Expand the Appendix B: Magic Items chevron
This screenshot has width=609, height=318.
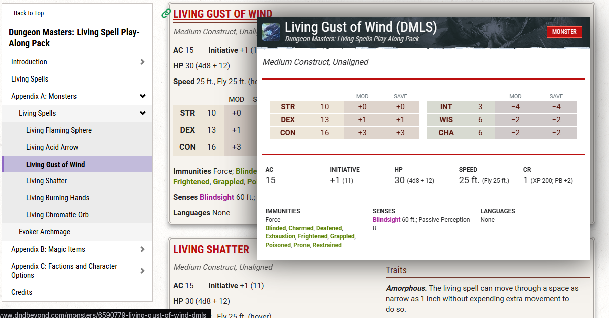[143, 249]
